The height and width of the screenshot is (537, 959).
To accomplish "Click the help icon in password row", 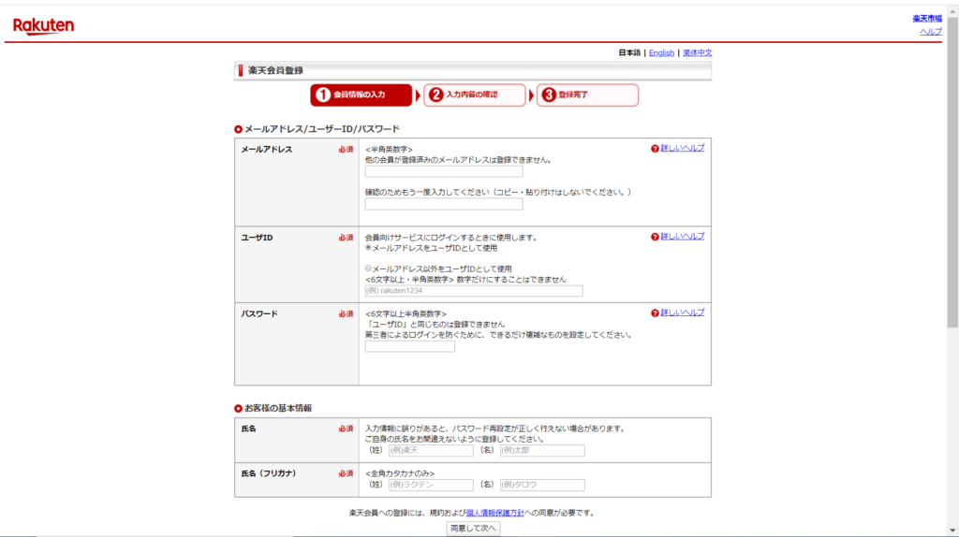I will point(655,312).
